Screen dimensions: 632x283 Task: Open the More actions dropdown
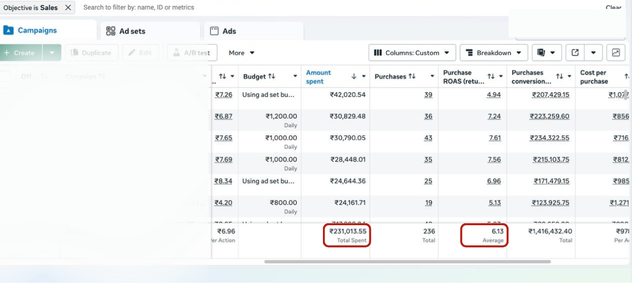click(241, 53)
